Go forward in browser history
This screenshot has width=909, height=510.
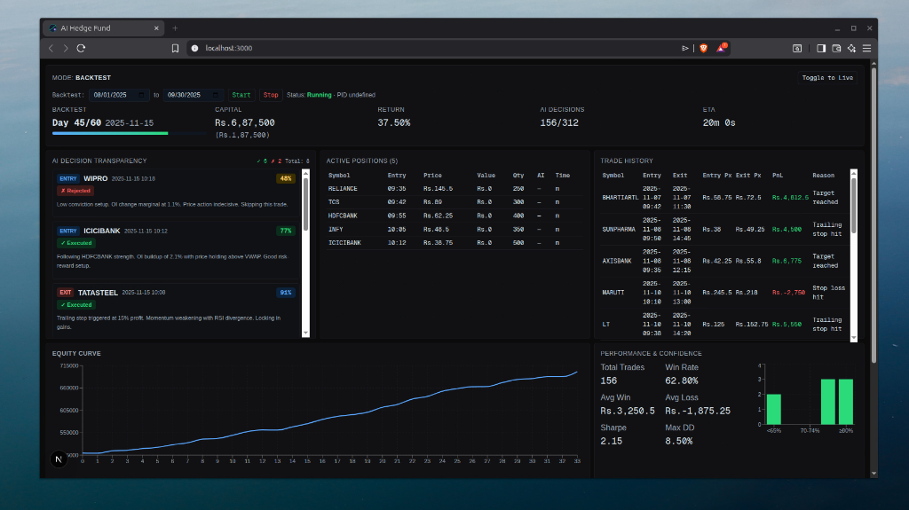(x=66, y=48)
